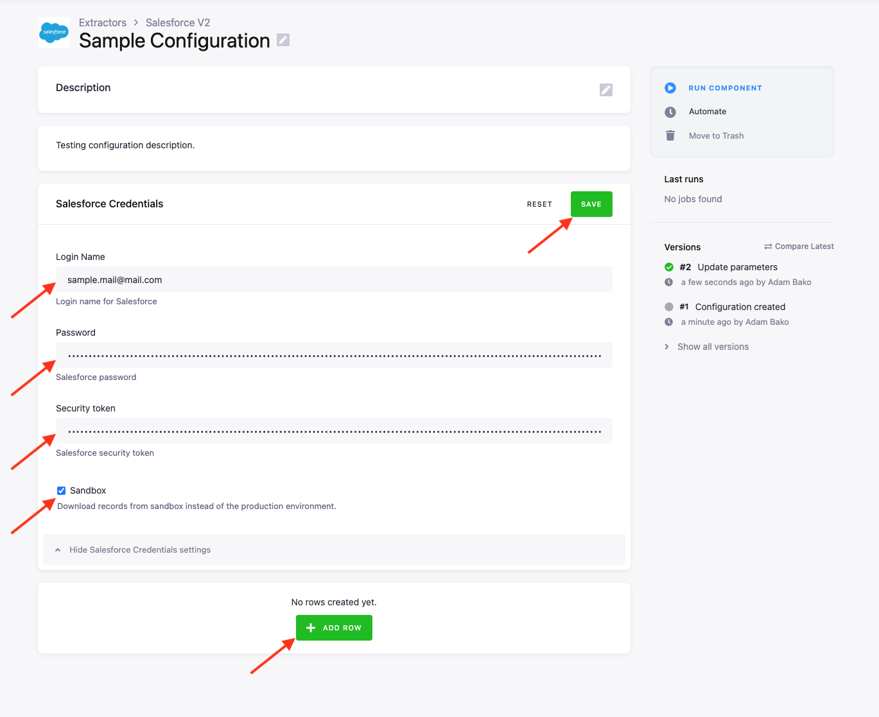Click the Run Component play icon
The width and height of the screenshot is (879, 717).
[x=670, y=88]
